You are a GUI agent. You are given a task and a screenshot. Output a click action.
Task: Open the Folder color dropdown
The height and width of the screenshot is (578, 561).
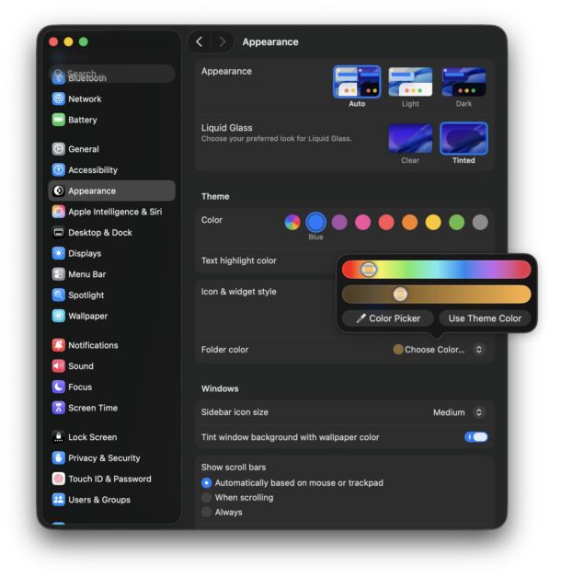coord(439,350)
